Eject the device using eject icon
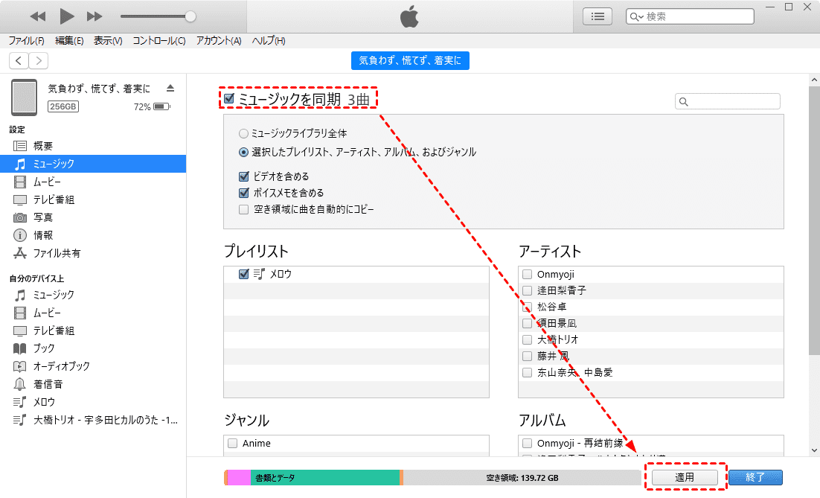The image size is (820, 498). click(x=170, y=88)
